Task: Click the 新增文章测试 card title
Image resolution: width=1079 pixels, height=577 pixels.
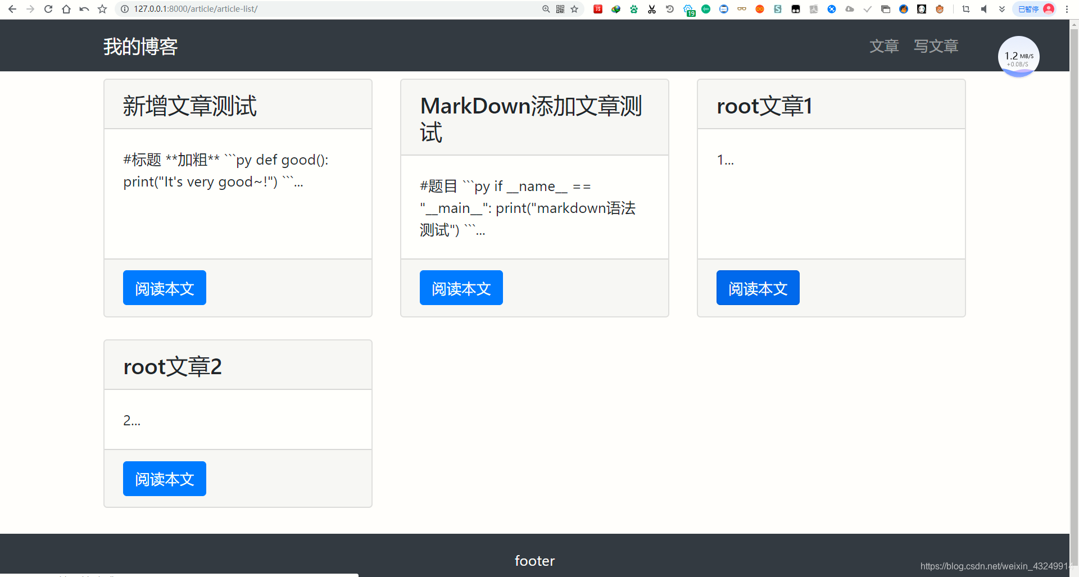Action: coord(190,106)
